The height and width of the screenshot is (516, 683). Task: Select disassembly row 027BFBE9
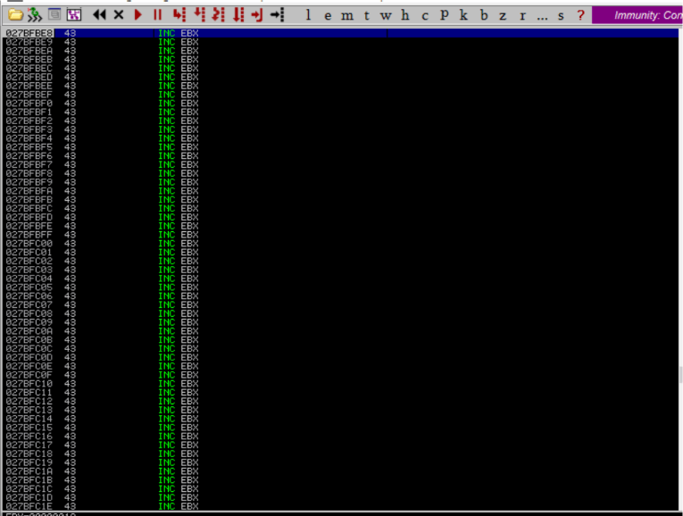pos(341,42)
